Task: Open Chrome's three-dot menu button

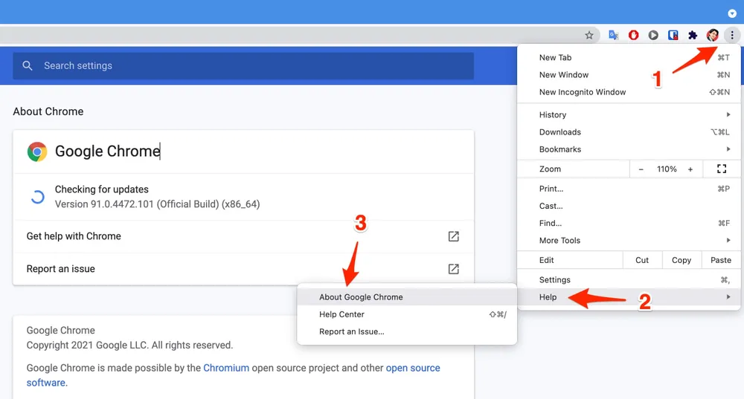Action: click(x=732, y=35)
